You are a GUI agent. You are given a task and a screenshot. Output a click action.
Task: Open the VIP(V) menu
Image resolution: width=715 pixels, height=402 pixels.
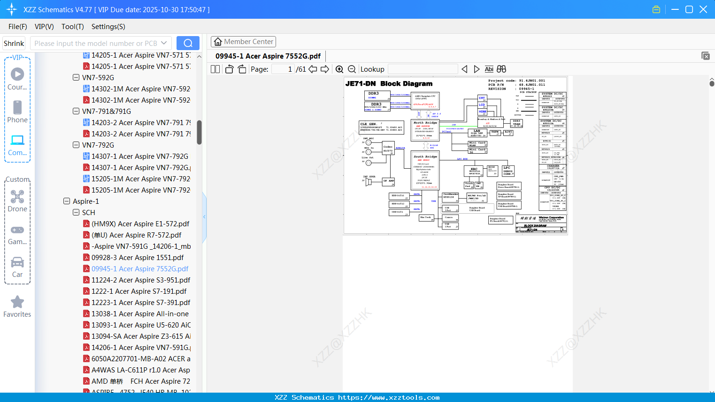(44, 27)
